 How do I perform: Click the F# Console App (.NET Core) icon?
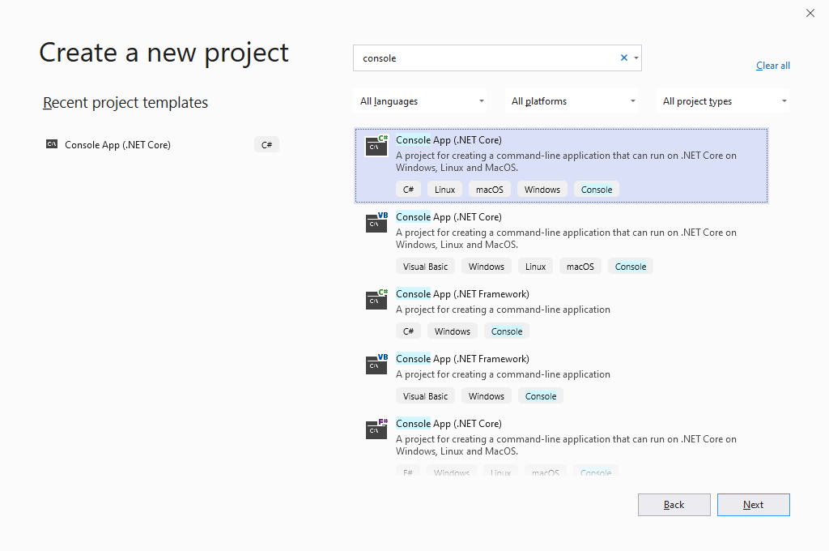coord(376,429)
